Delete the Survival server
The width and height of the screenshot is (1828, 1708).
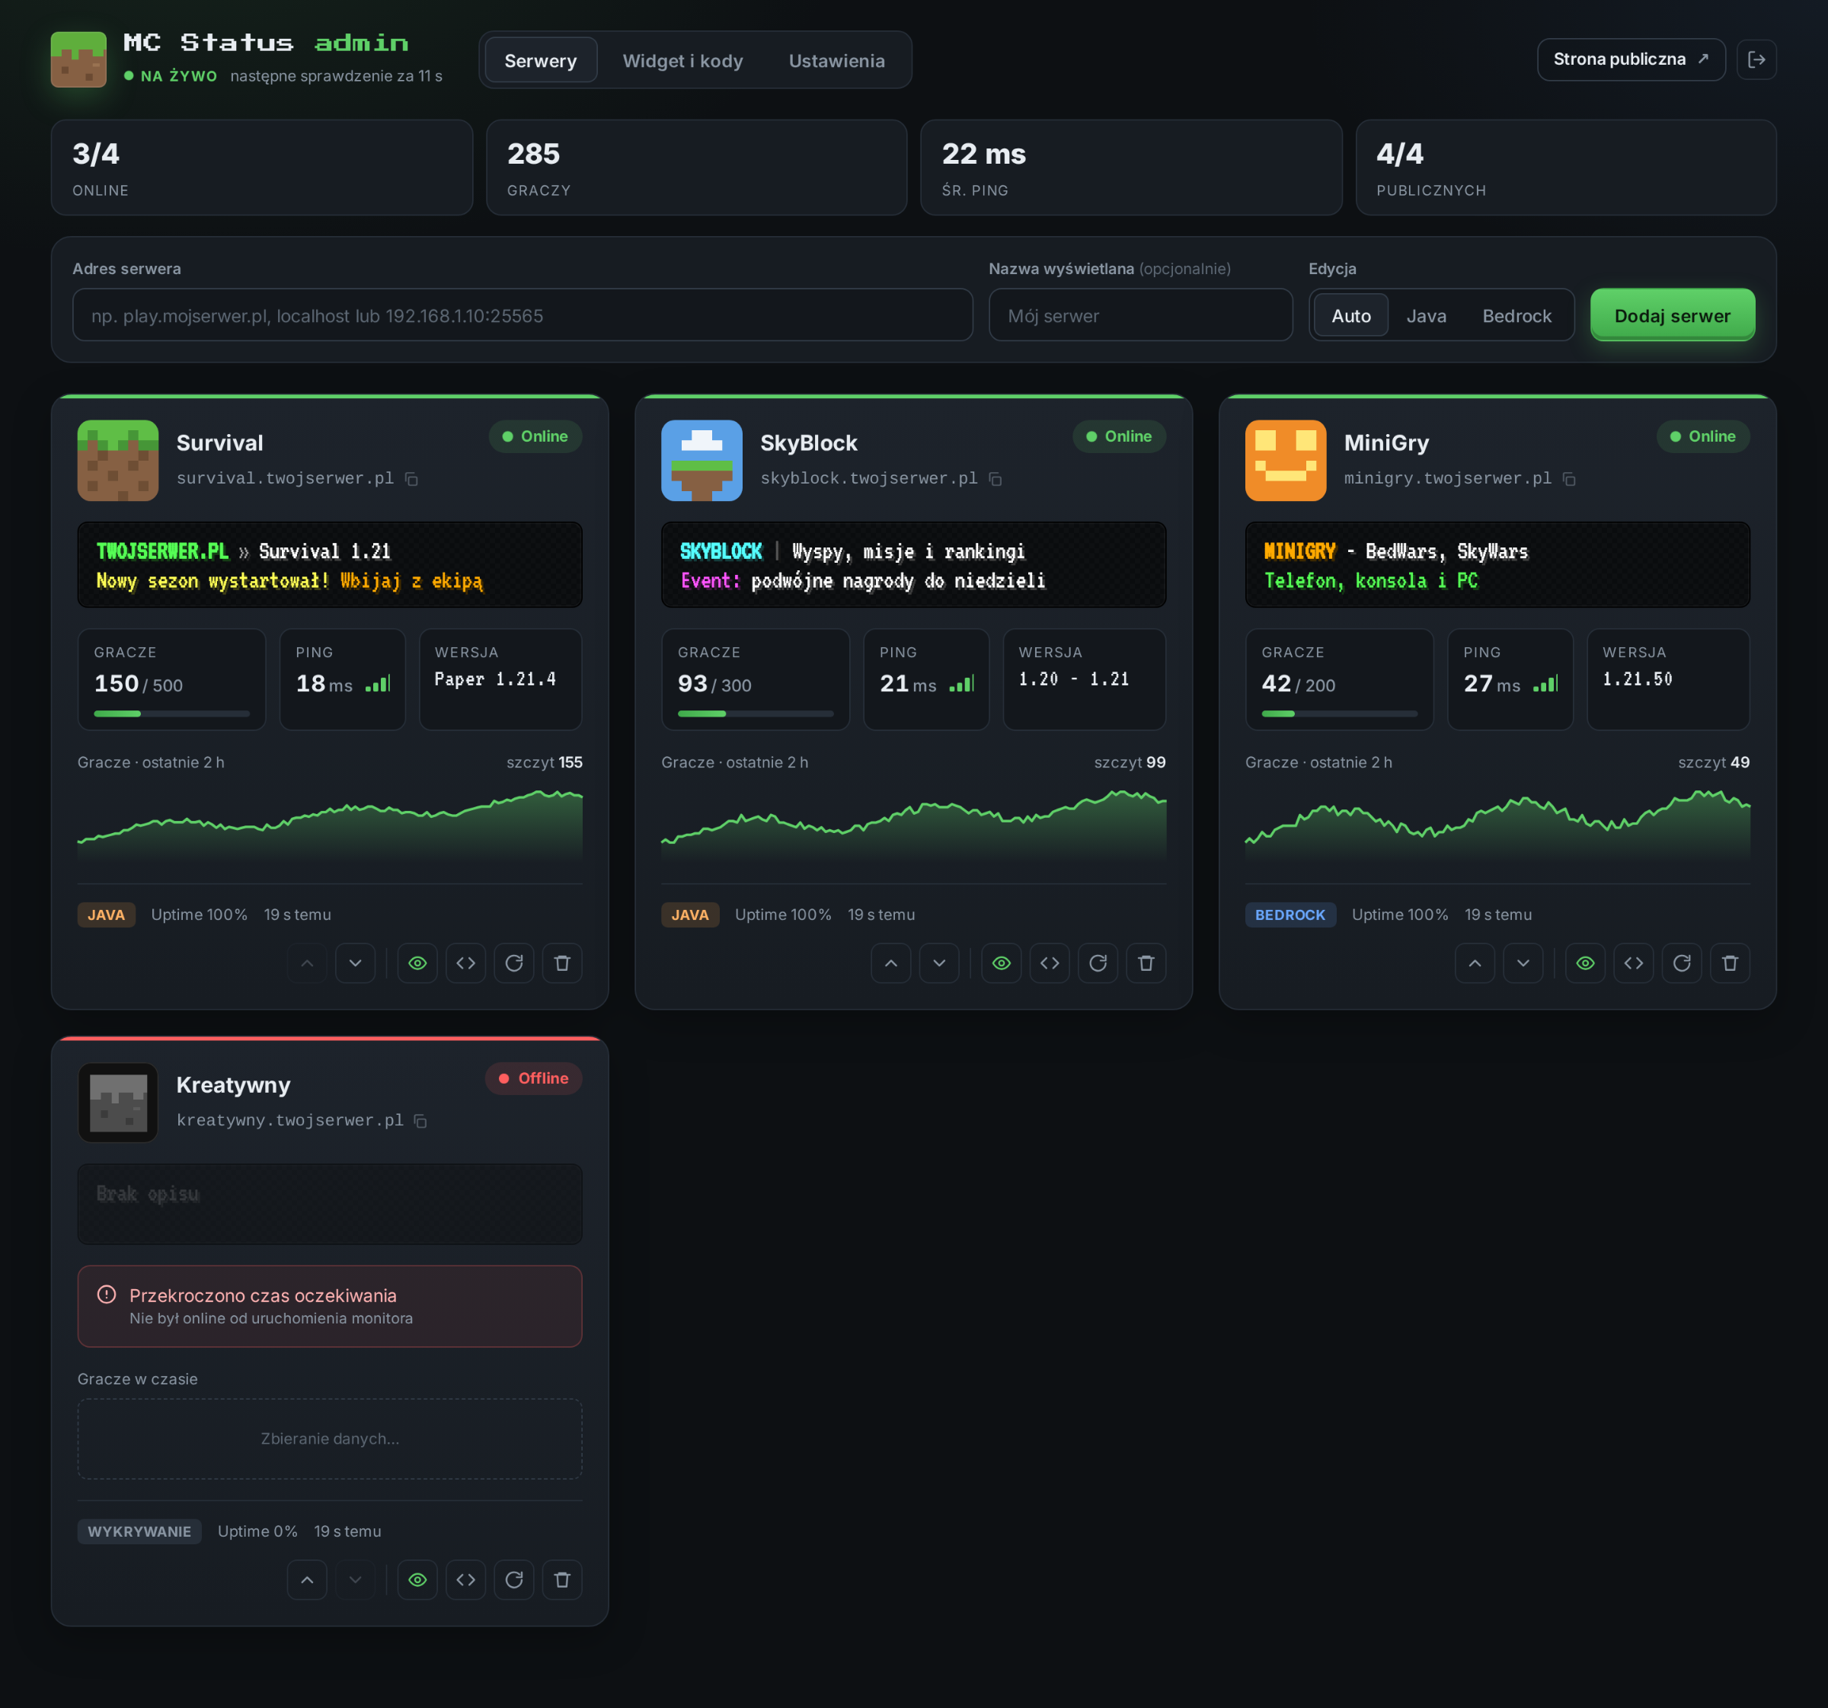pyautogui.click(x=563, y=963)
